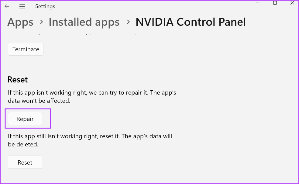Go to the Apps breadcrumb
The width and height of the screenshot is (299, 184).
point(20,22)
